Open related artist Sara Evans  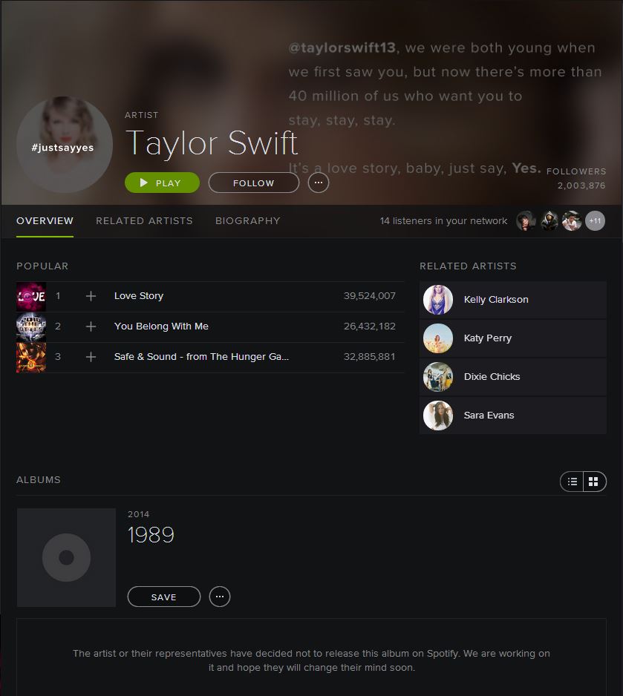click(x=513, y=416)
